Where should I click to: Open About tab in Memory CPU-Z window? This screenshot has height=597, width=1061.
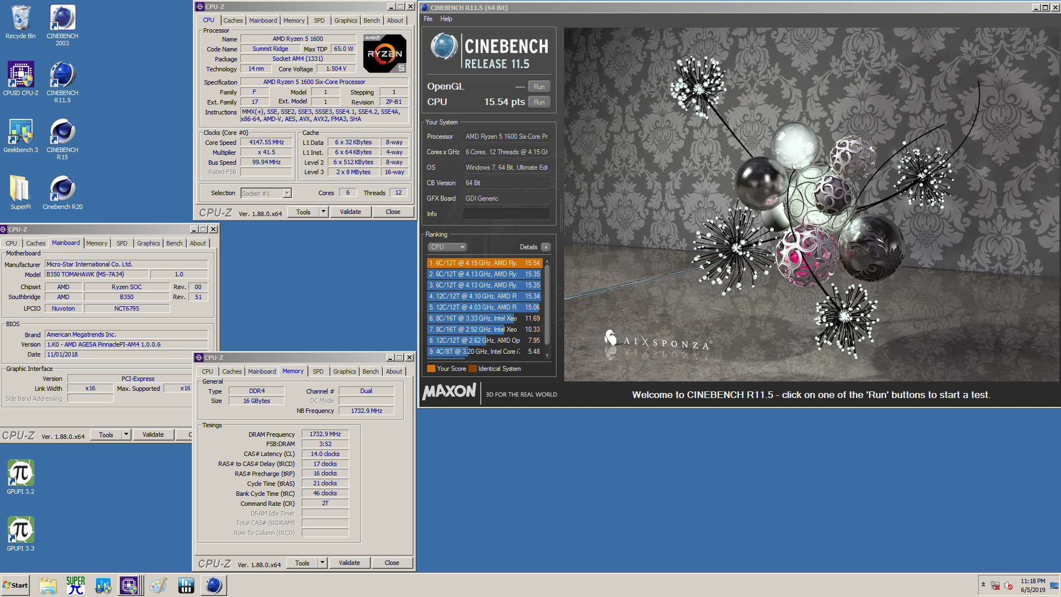coord(394,371)
